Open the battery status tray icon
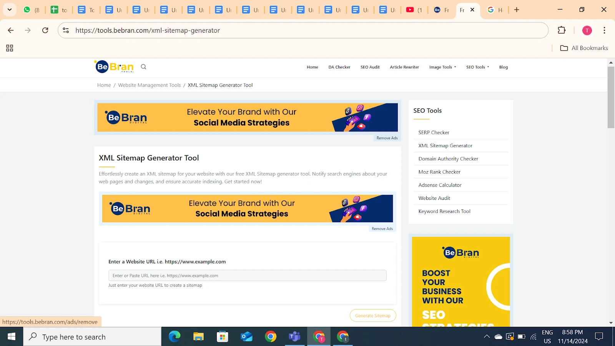Image resolution: width=615 pixels, height=346 pixels. pos(522,337)
